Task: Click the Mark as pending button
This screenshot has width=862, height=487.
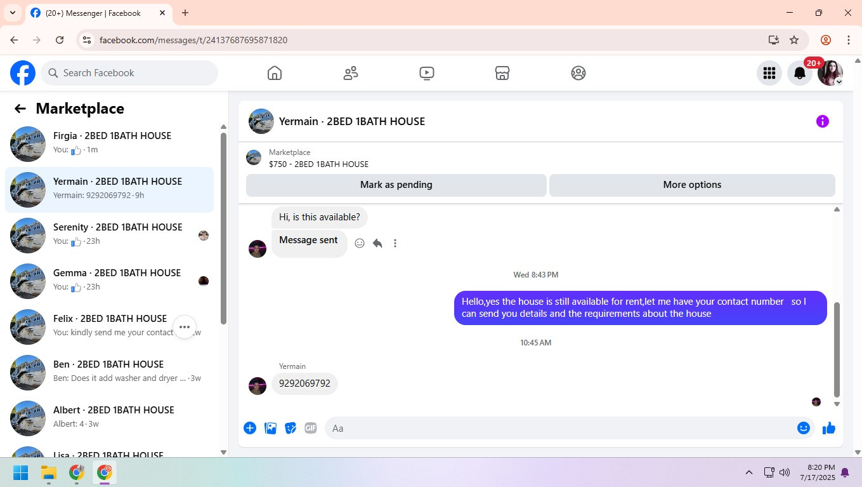Action: tap(396, 185)
